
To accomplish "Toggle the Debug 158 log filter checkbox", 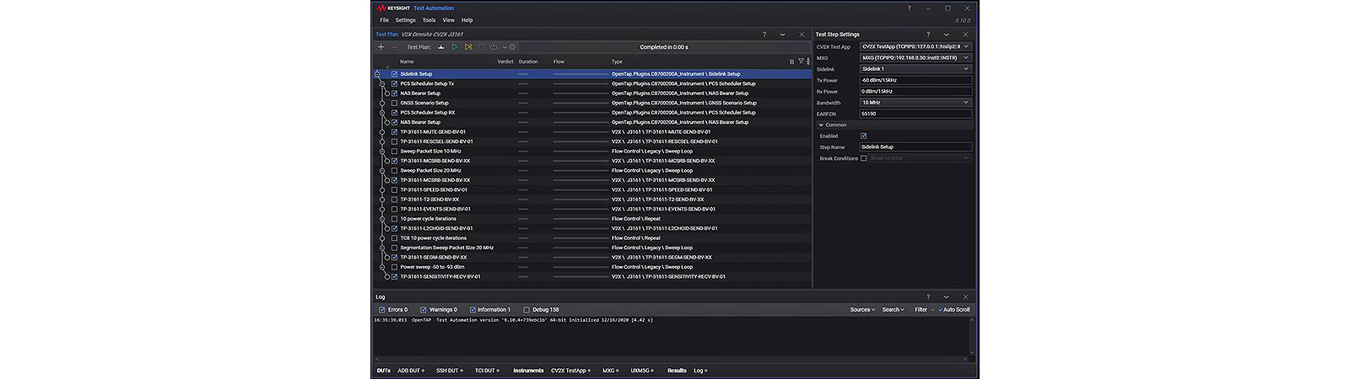I will [x=526, y=310].
